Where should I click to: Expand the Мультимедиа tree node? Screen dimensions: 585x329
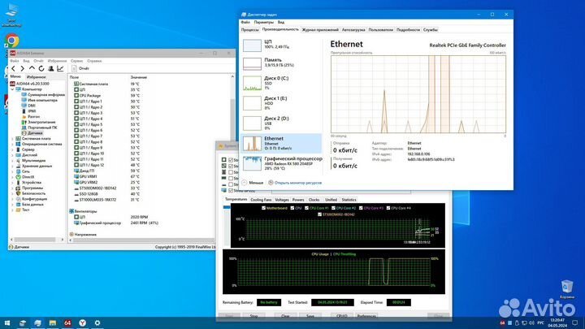point(12,160)
